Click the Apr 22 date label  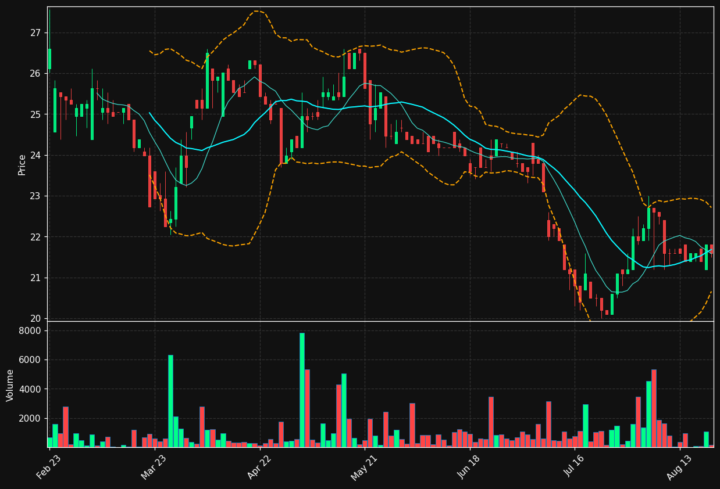[x=259, y=466]
